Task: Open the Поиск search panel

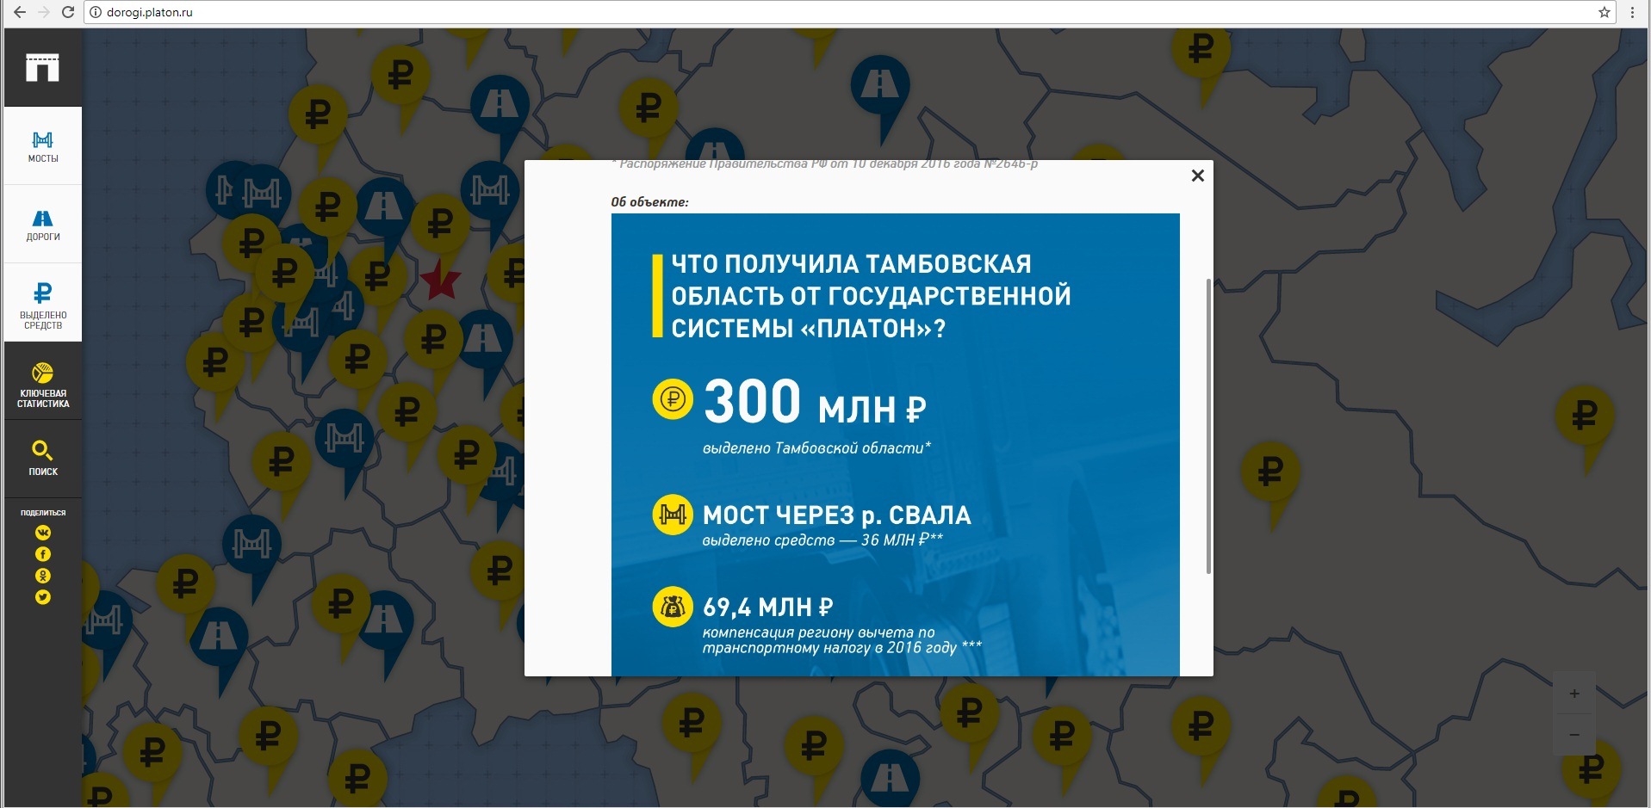Action: 43,459
